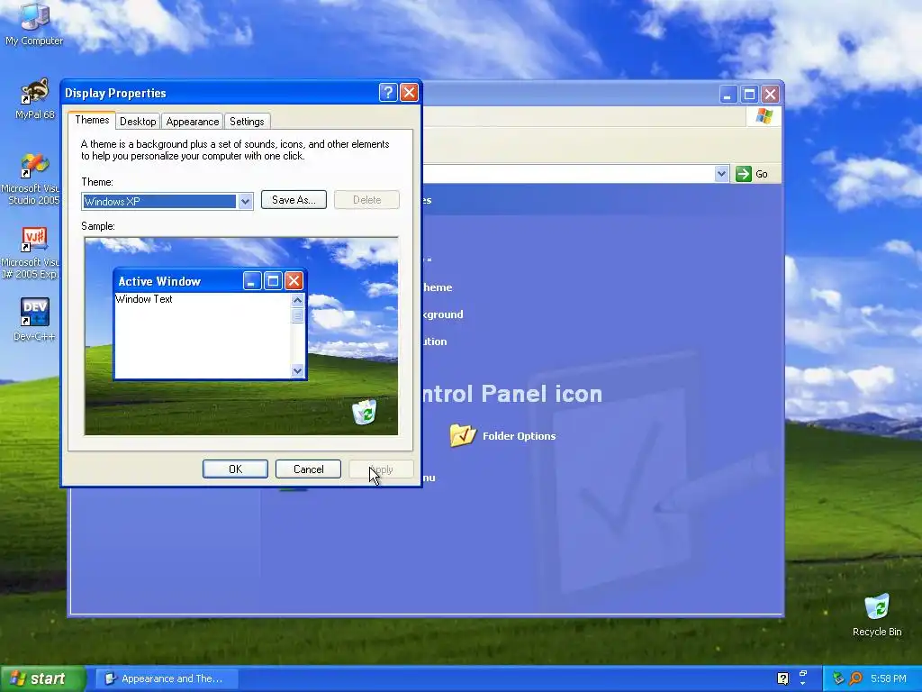Click the Window Text in the sample window
Image resolution: width=922 pixels, height=692 pixels.
(x=144, y=299)
